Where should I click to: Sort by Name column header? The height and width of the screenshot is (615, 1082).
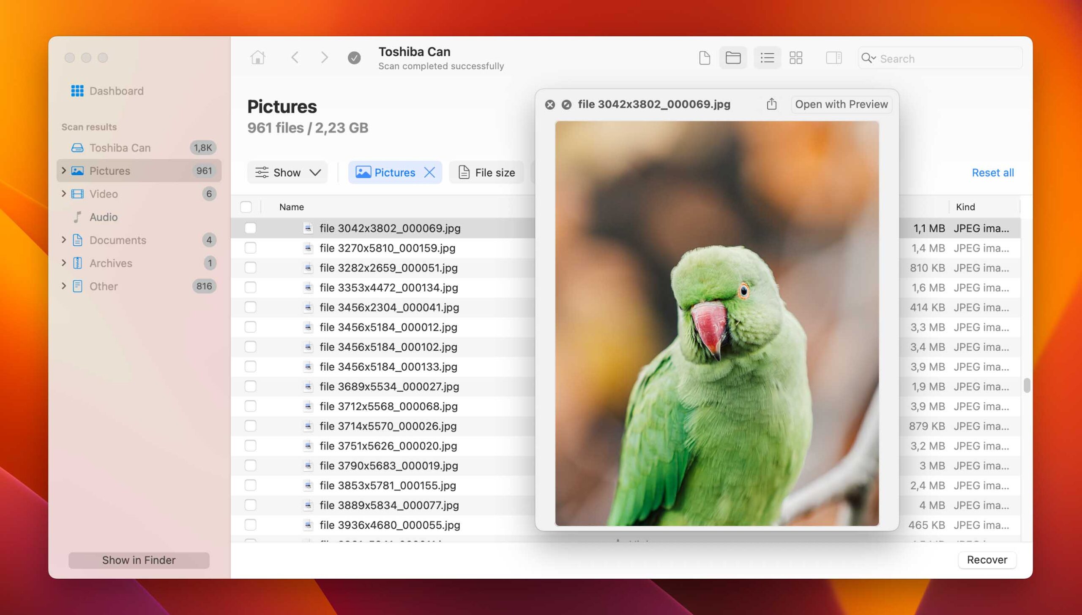[x=291, y=207]
